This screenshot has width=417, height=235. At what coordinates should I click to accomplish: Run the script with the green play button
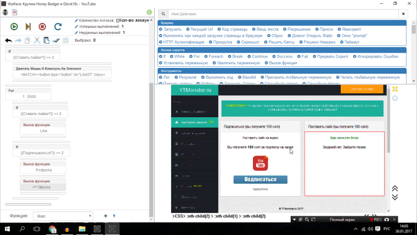pyautogui.click(x=14, y=26)
